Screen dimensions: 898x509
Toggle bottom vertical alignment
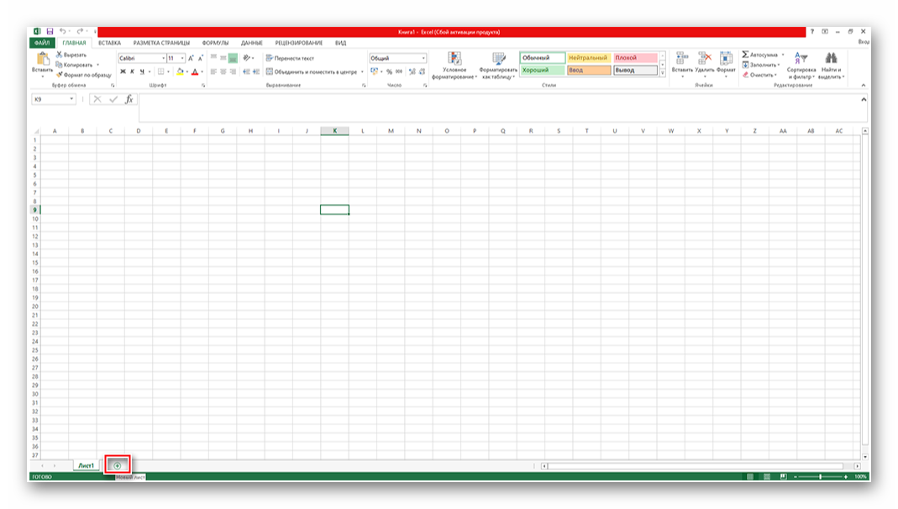pyautogui.click(x=233, y=59)
